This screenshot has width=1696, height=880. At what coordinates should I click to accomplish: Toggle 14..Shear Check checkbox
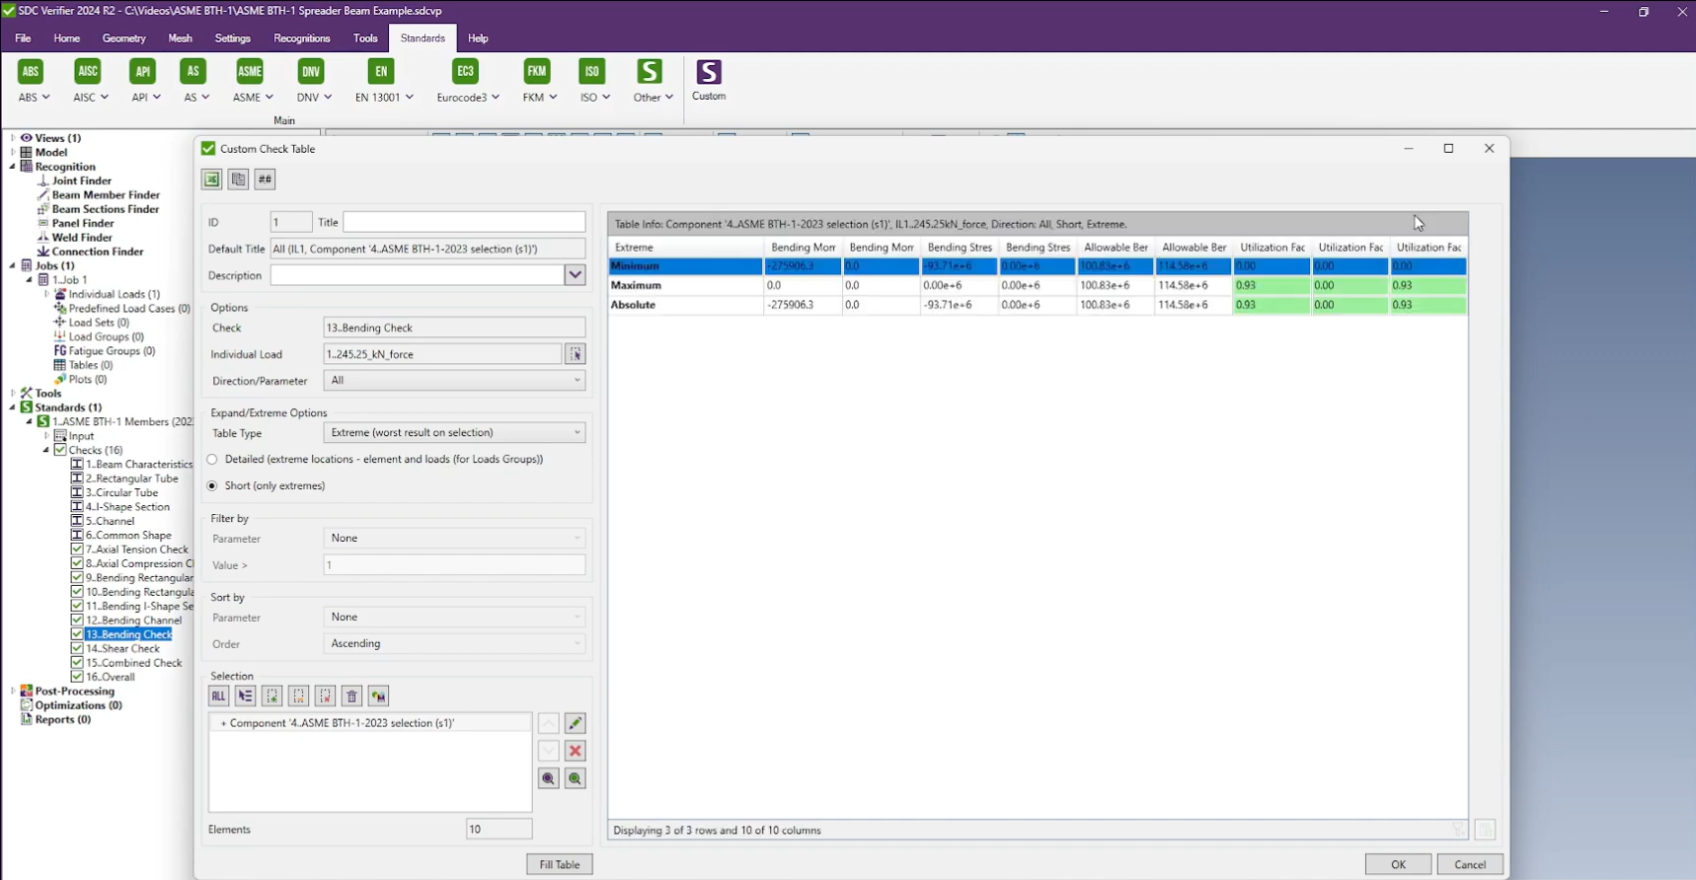tap(77, 649)
